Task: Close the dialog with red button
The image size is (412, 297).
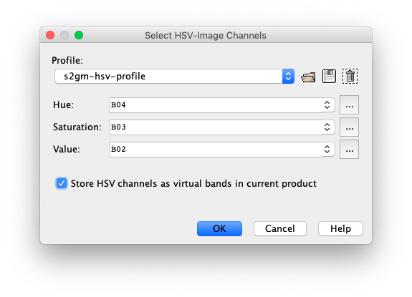Action: pyautogui.click(x=50, y=35)
